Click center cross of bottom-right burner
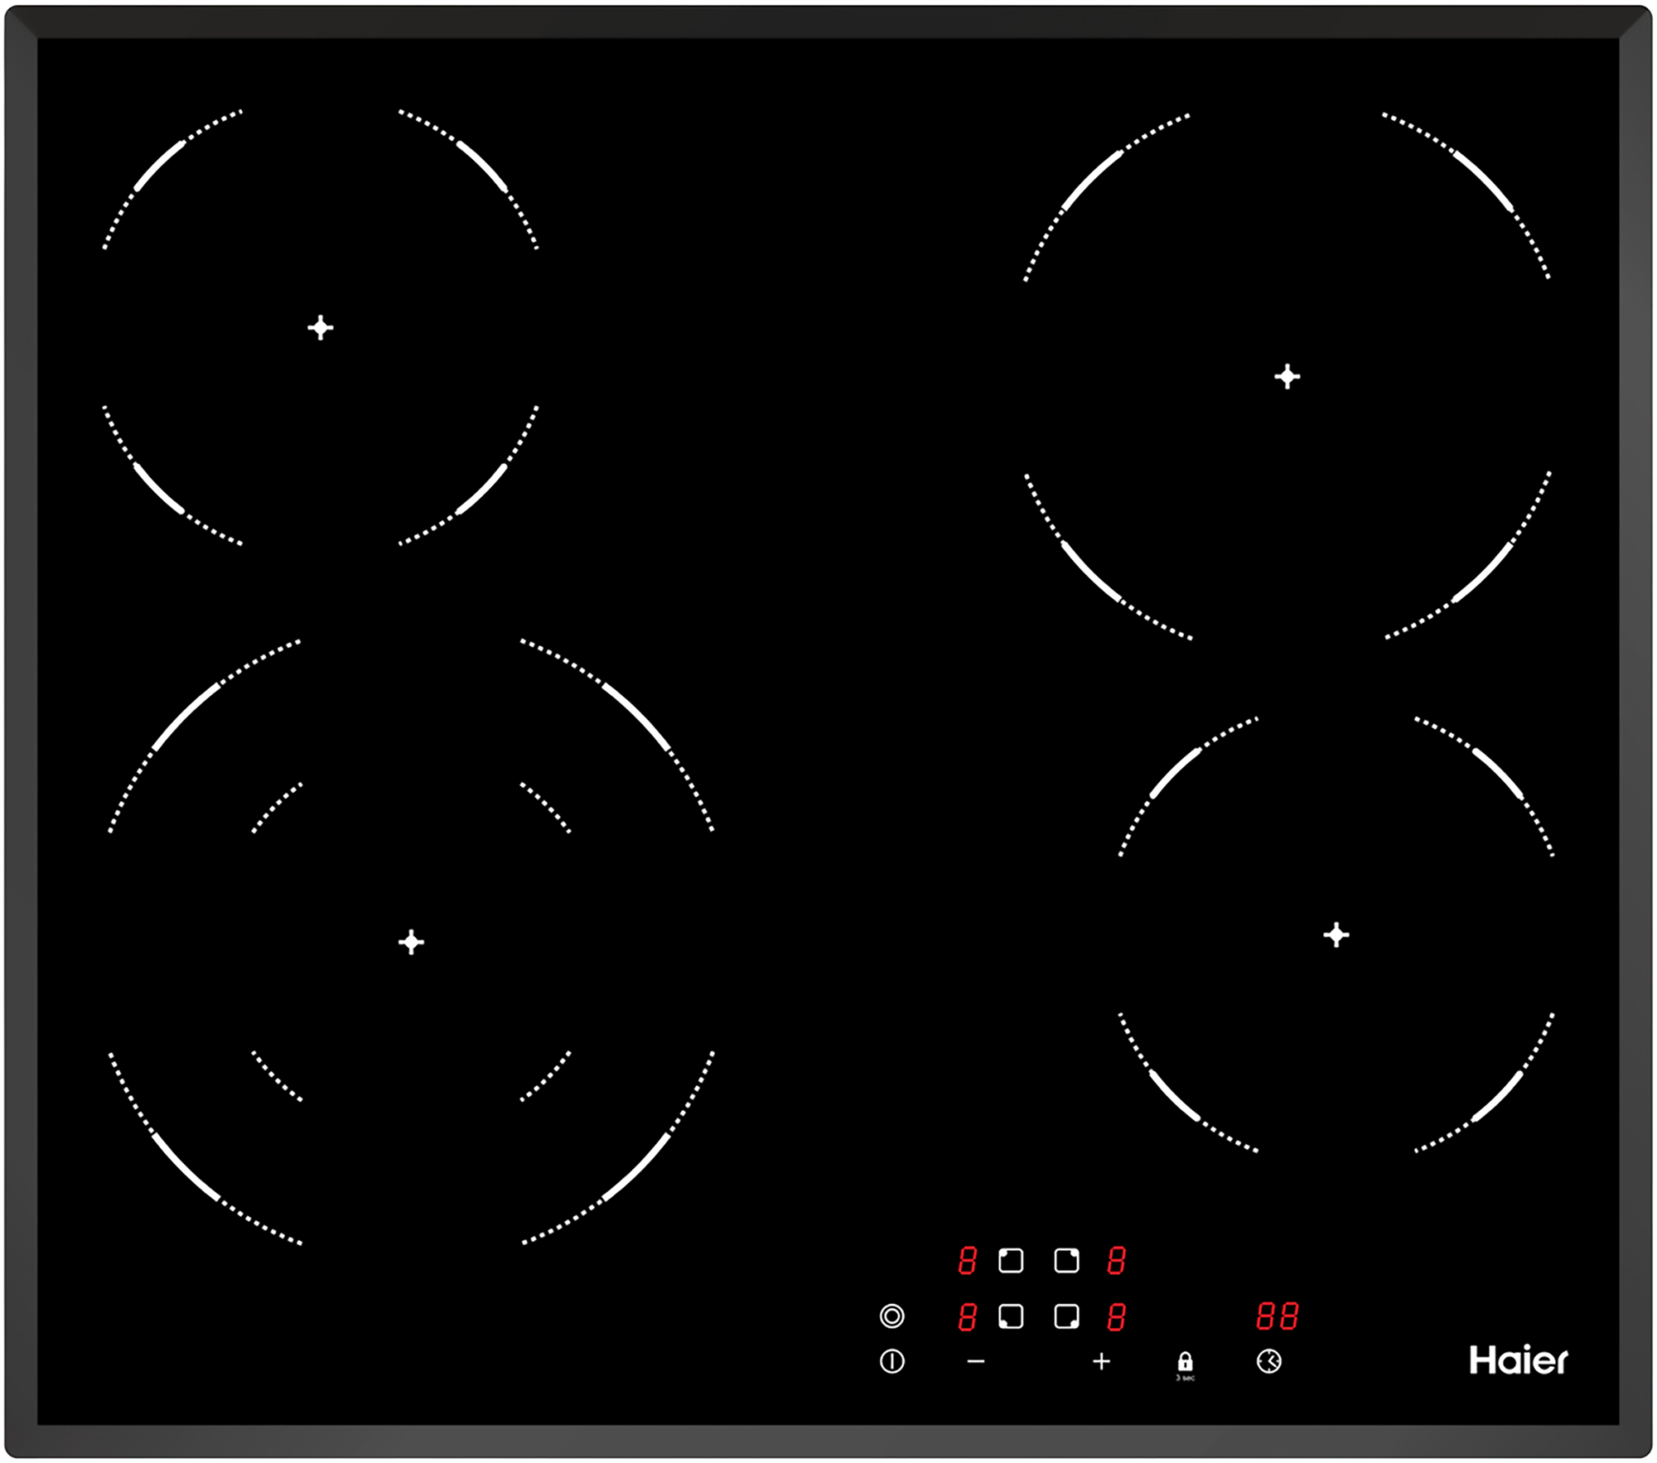 point(1336,934)
